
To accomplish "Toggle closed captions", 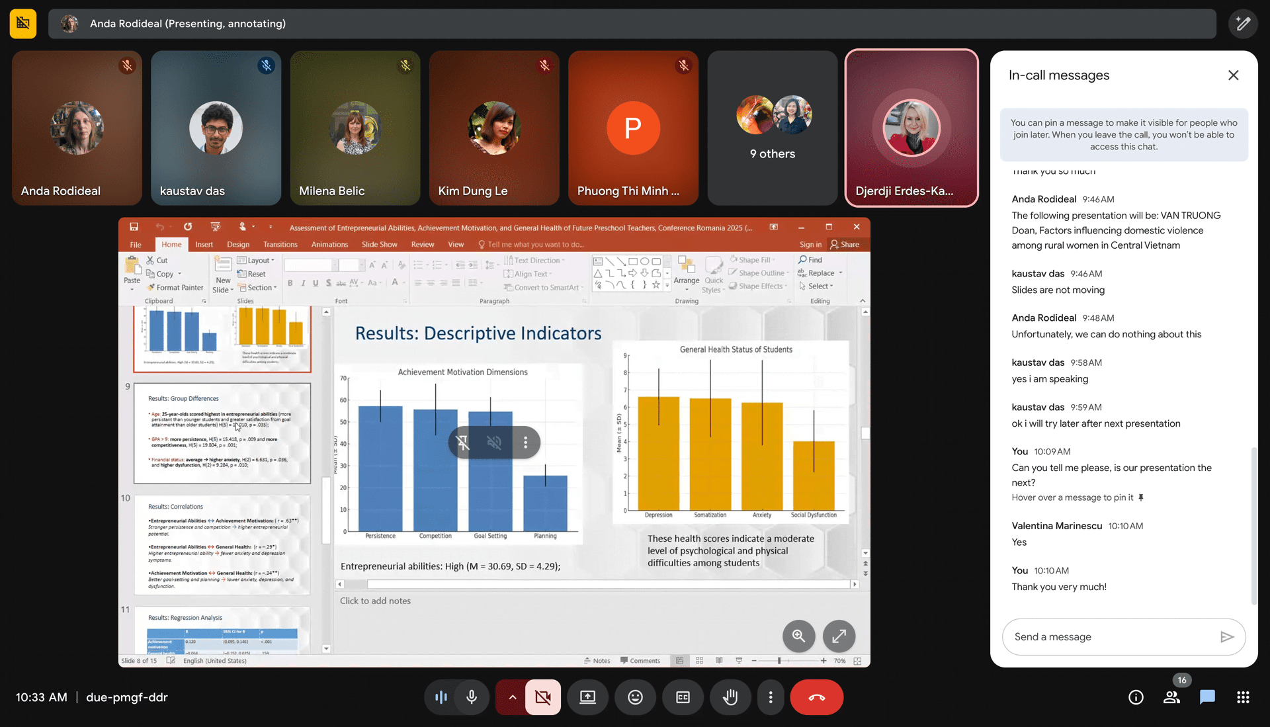I will tap(683, 697).
